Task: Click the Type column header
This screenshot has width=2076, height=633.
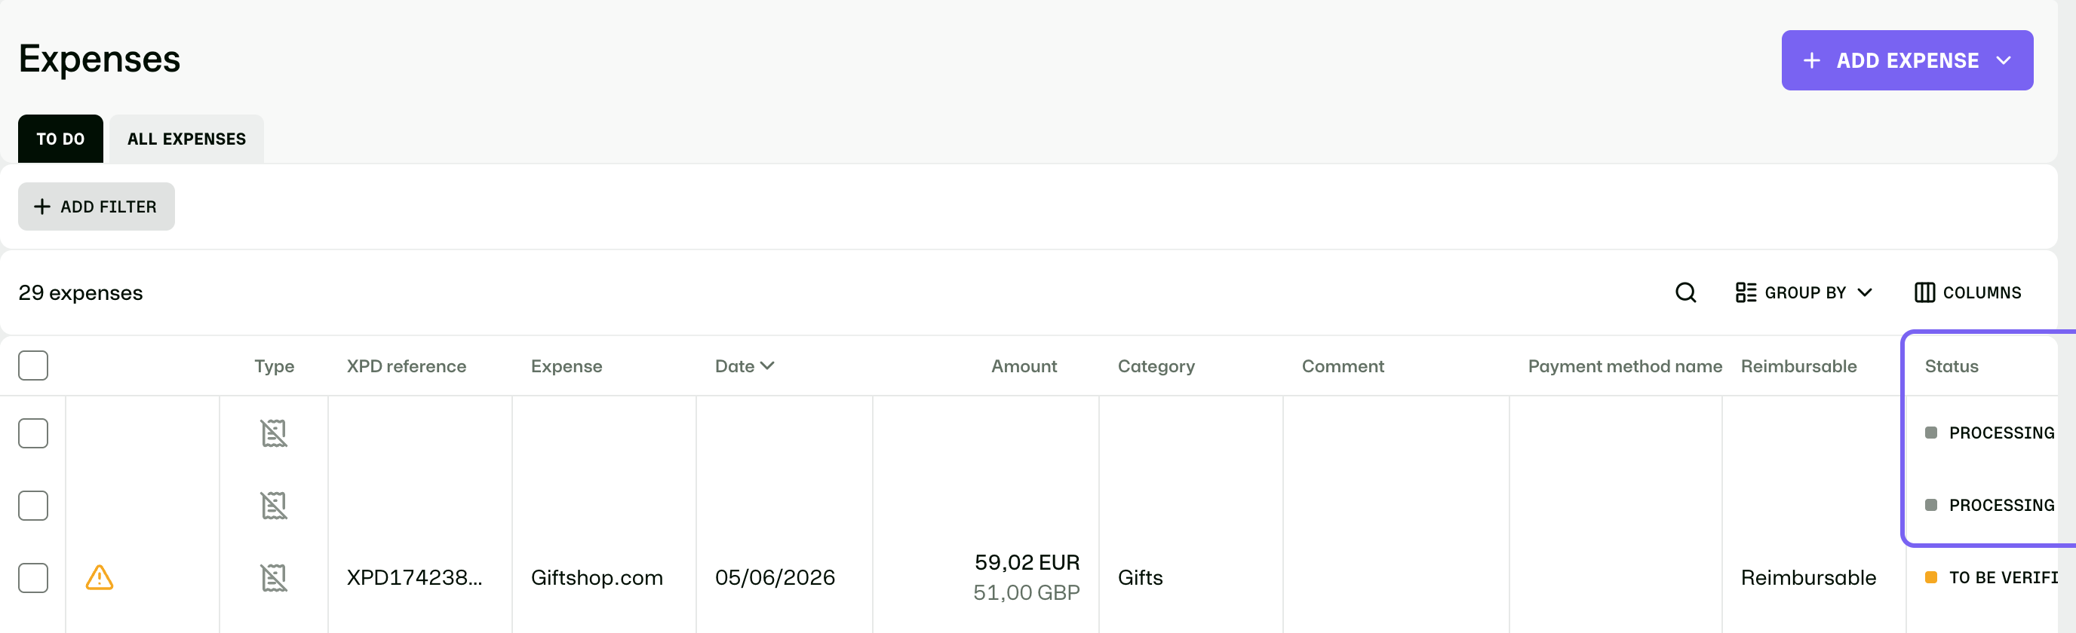Action: point(274,366)
